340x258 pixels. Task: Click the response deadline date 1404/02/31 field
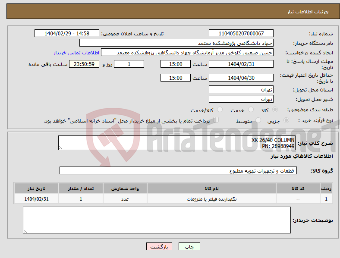point(241,64)
